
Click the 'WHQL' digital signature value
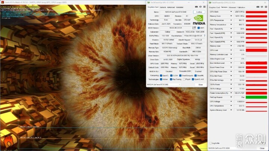pos(198,59)
